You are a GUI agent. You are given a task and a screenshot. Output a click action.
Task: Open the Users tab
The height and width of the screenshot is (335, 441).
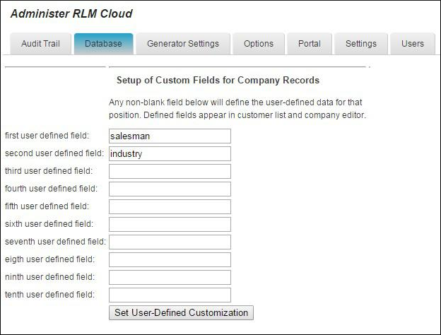click(x=413, y=44)
